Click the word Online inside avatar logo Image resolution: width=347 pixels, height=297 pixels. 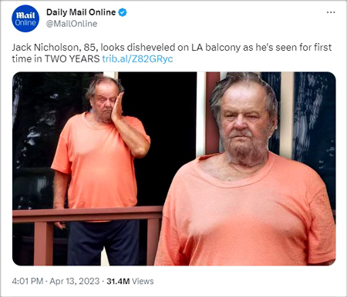click(25, 23)
